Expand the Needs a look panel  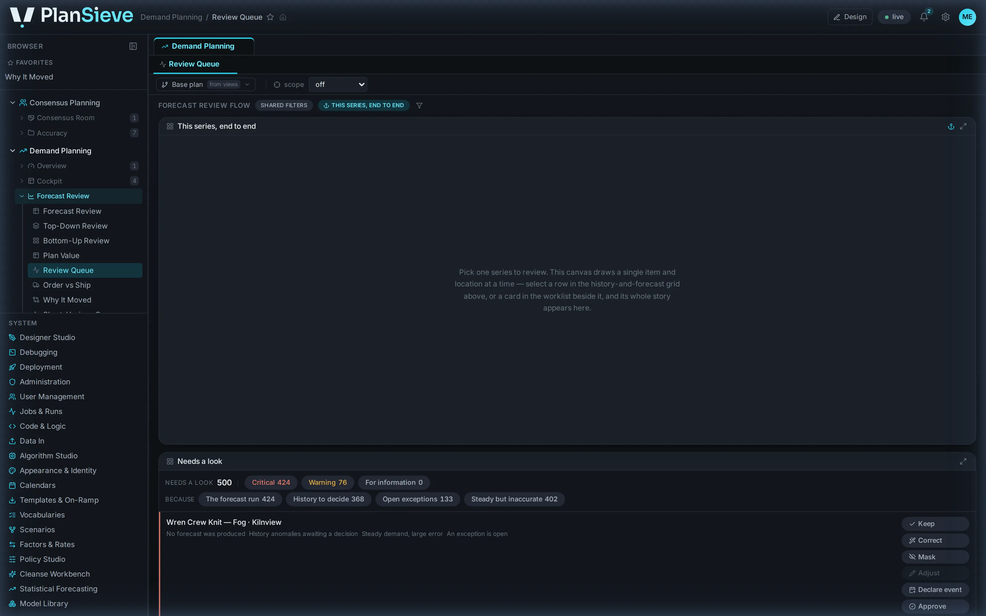(963, 461)
